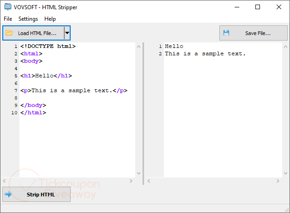Image resolution: width=290 pixels, height=213 pixels.
Task: Click the output pane's scroll up arrow
Action: point(285,47)
